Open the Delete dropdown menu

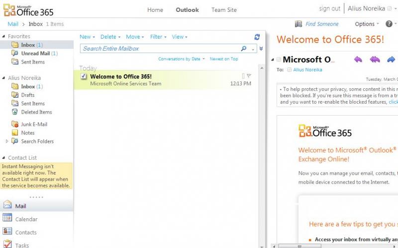110,37
